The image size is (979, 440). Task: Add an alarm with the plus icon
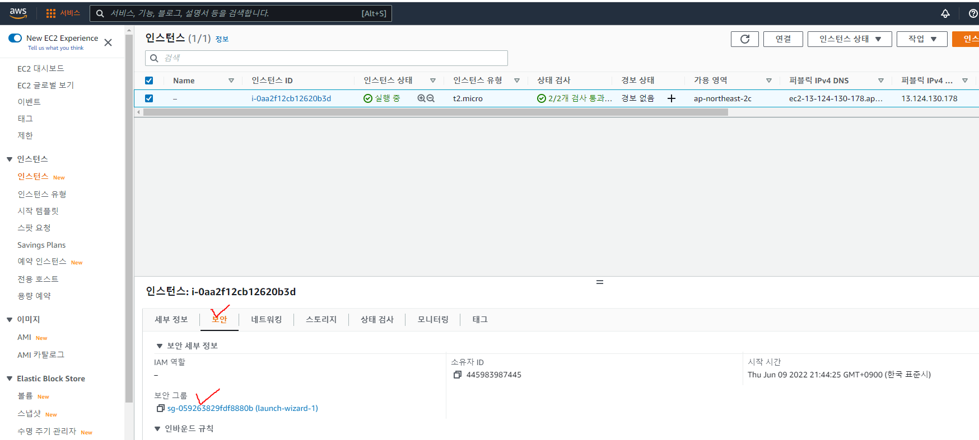pyautogui.click(x=672, y=98)
